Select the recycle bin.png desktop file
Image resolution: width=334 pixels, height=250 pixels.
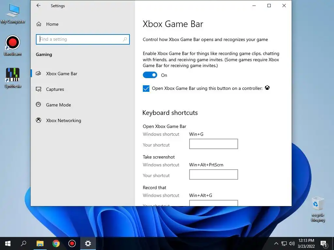[318, 209]
